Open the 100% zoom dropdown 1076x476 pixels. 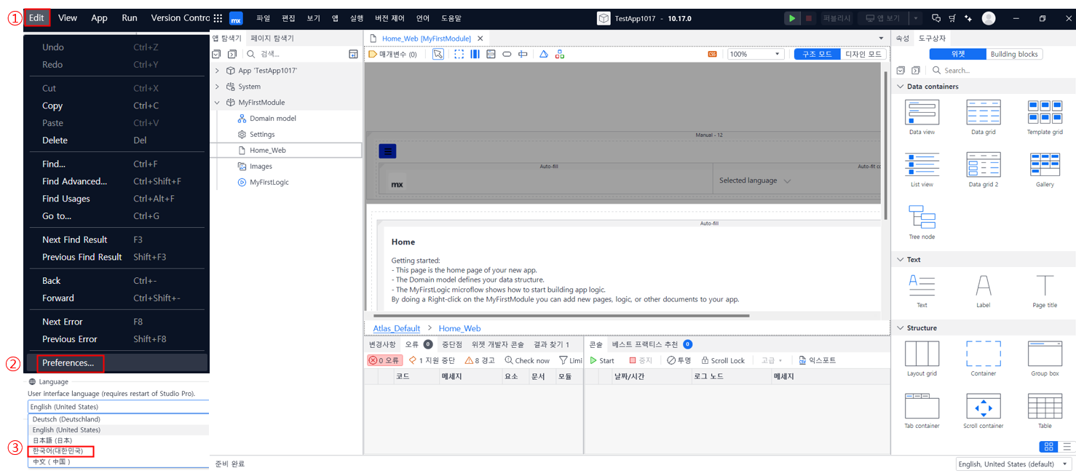tap(755, 54)
